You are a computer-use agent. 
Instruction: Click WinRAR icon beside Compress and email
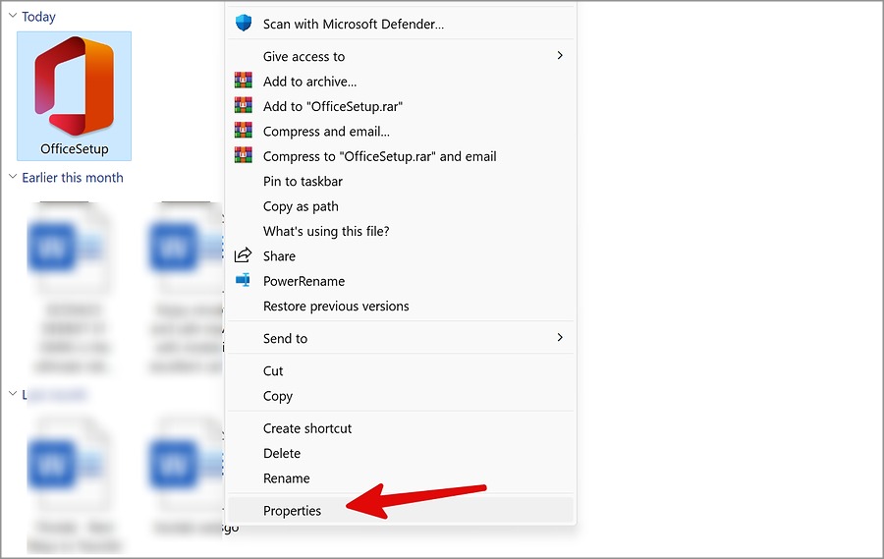(244, 131)
